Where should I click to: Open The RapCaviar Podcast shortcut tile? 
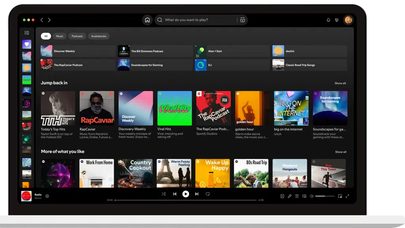(x=78, y=65)
